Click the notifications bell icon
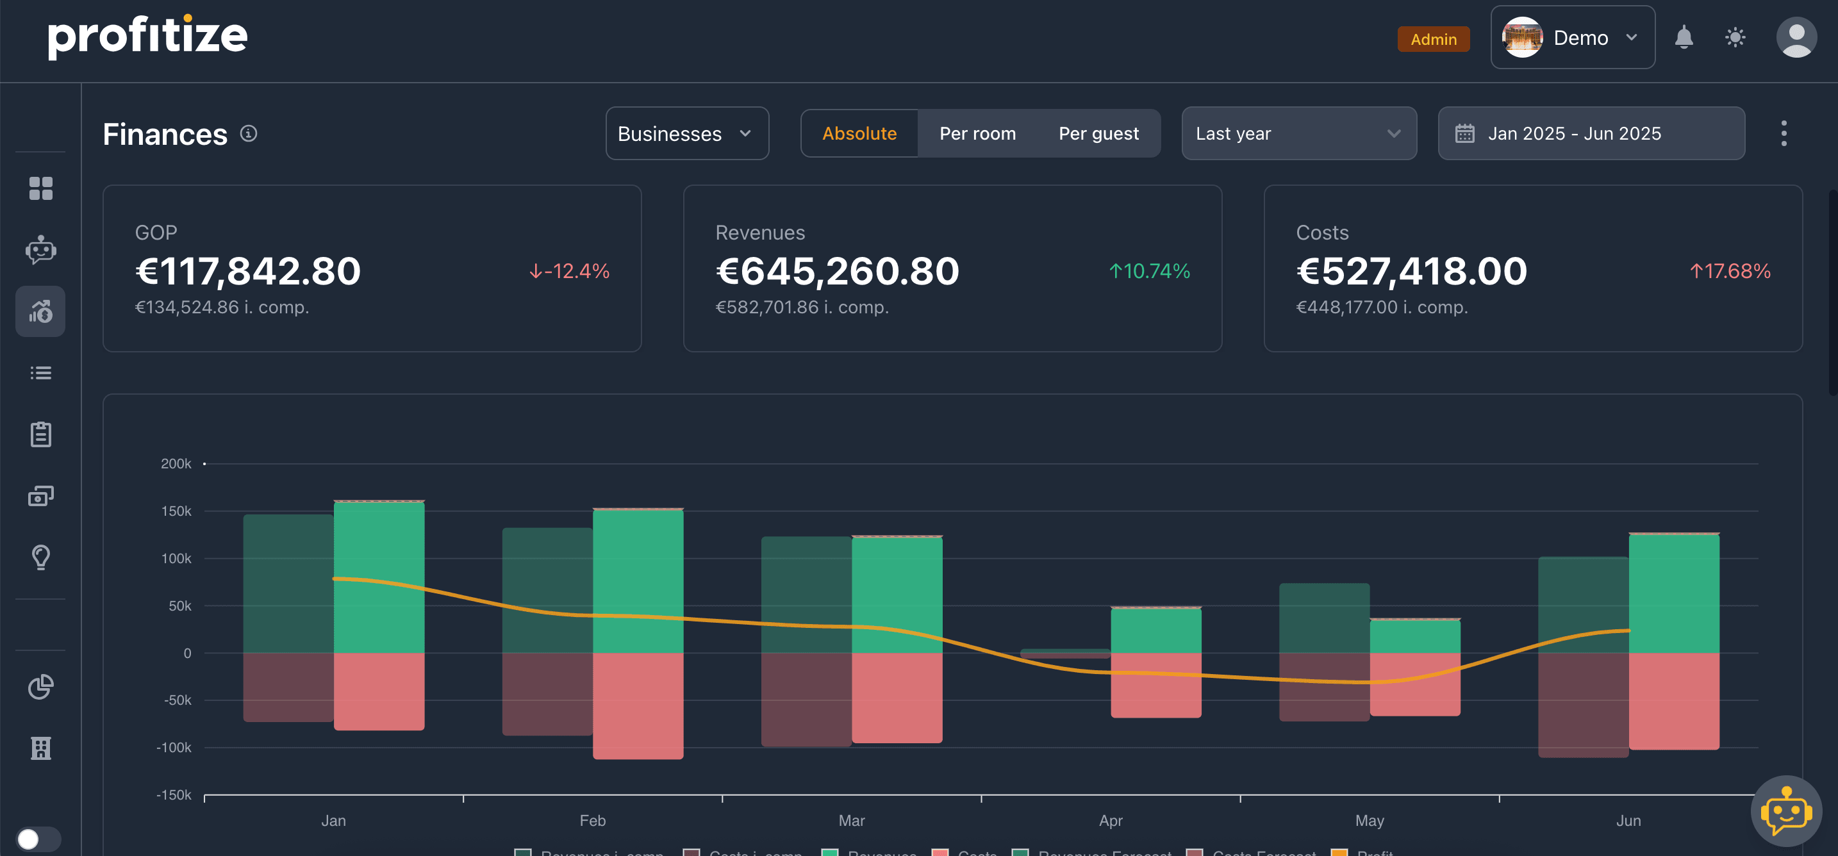The image size is (1838, 856). (1683, 38)
